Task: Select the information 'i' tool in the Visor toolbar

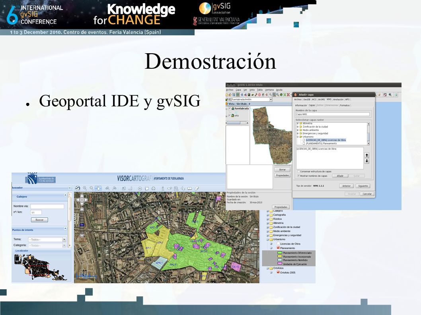Action: click(163, 188)
